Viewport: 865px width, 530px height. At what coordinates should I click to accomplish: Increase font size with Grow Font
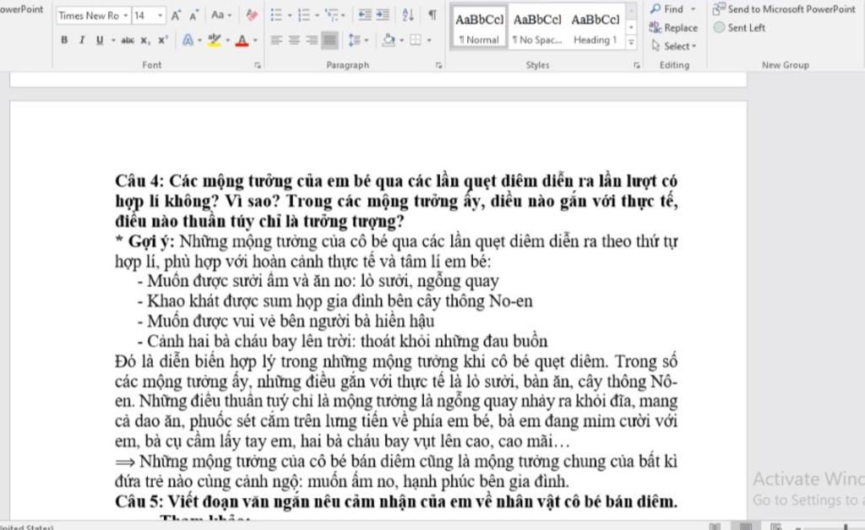point(176,15)
